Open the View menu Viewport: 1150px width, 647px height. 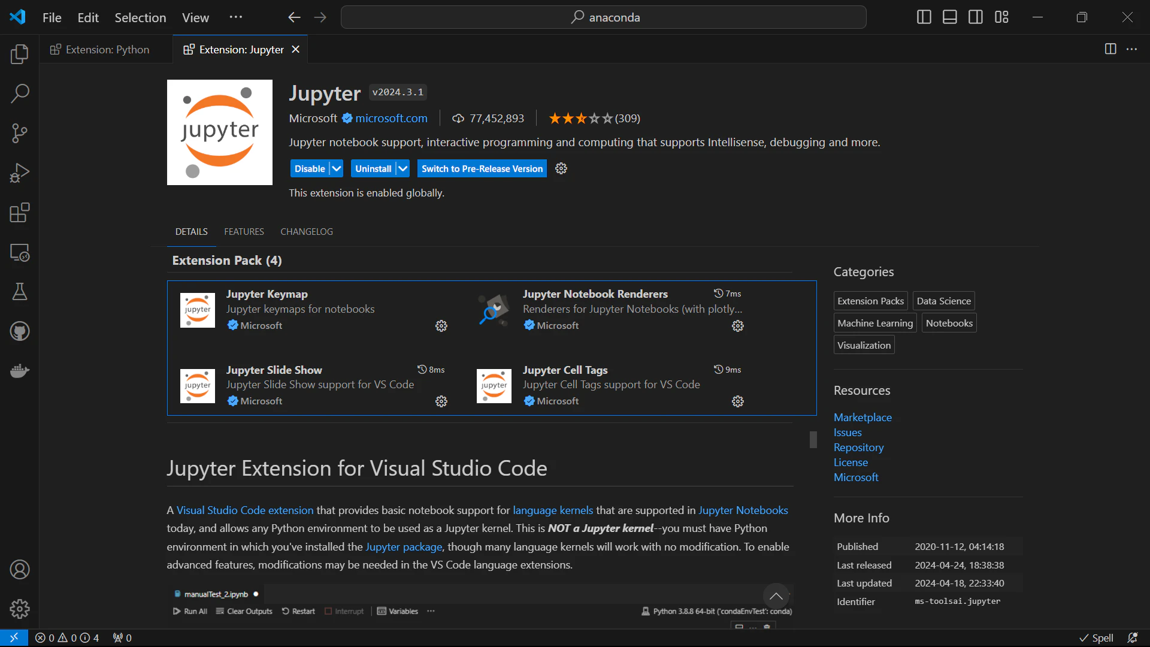tap(195, 17)
